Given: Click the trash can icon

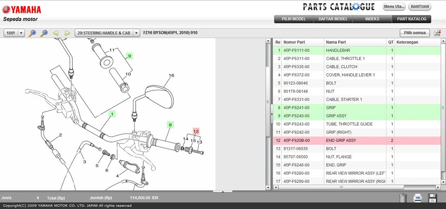Looking at the screenshot, I should [x=403, y=198].
